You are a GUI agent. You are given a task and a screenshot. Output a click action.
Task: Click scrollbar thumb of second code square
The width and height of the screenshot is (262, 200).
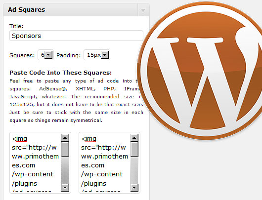[x=134, y=150]
